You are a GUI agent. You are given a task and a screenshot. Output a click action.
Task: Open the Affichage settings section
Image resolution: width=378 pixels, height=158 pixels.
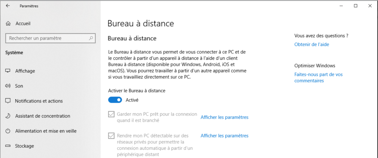(25, 71)
